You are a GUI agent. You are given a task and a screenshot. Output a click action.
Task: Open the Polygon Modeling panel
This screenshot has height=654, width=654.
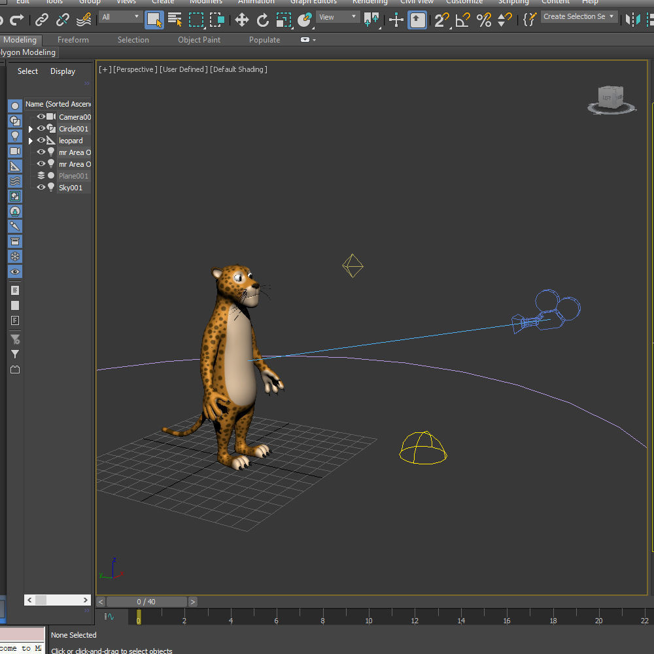(x=28, y=52)
